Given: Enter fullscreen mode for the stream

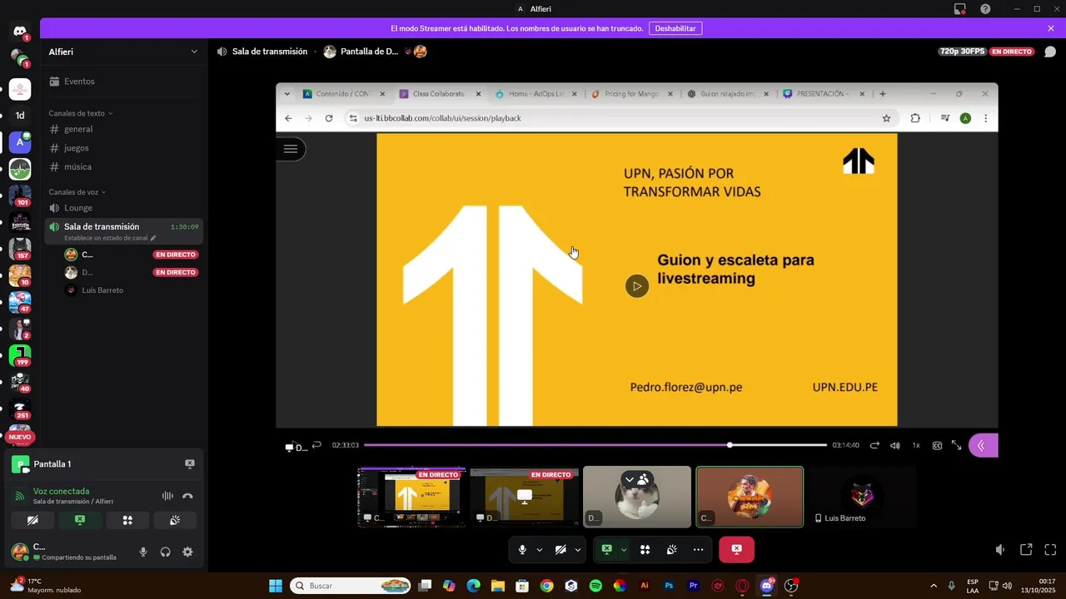Looking at the screenshot, I should 1050,550.
